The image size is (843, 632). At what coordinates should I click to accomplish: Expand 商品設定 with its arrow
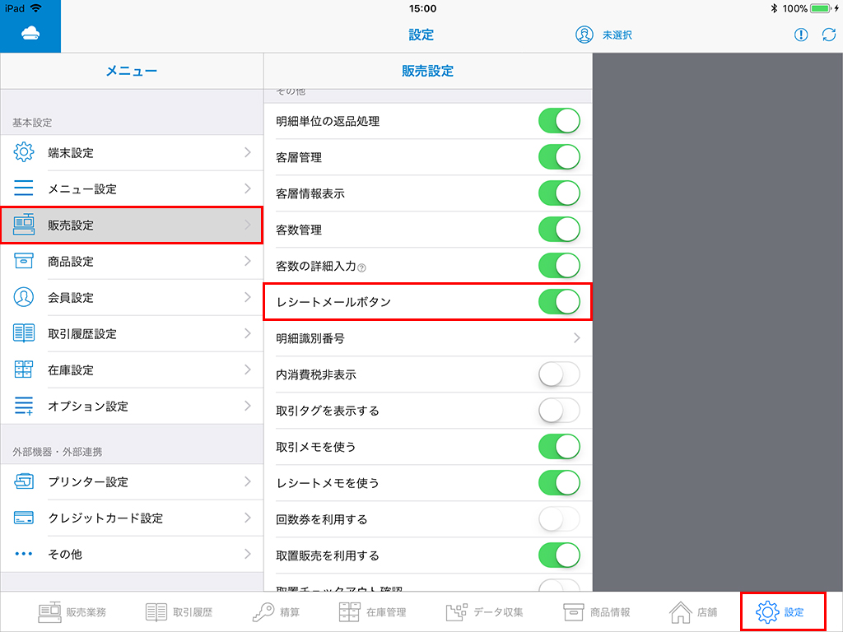[247, 261]
